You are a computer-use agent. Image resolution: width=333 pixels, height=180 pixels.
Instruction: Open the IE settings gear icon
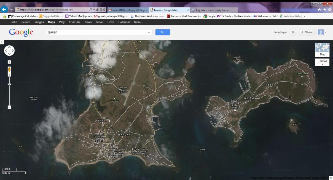[329, 10]
